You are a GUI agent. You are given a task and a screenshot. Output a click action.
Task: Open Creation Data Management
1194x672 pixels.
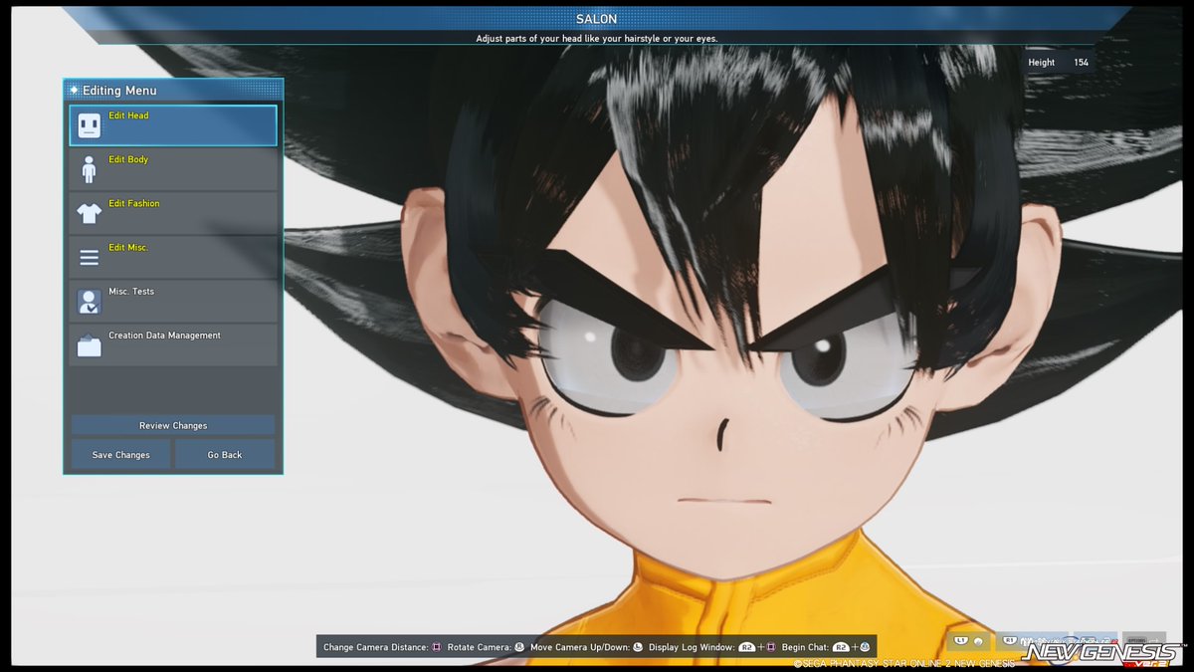[173, 344]
